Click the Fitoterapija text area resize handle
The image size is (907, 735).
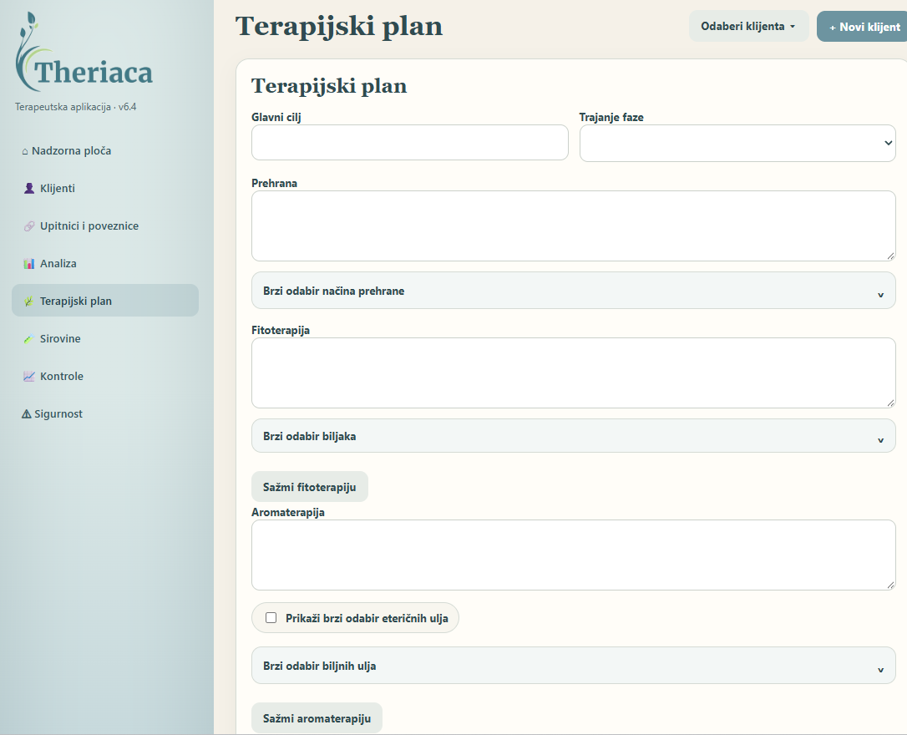point(891,403)
